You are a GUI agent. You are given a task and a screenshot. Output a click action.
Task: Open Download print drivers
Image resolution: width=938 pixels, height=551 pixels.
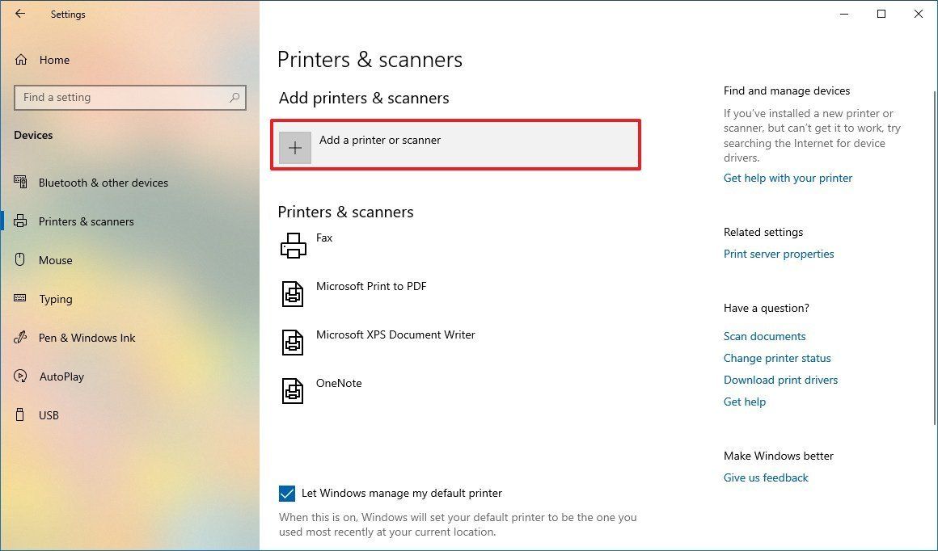click(780, 380)
